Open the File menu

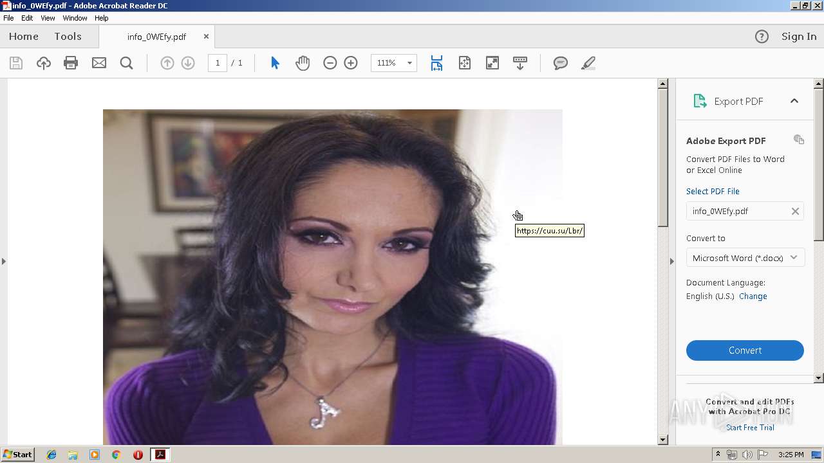[x=8, y=18]
